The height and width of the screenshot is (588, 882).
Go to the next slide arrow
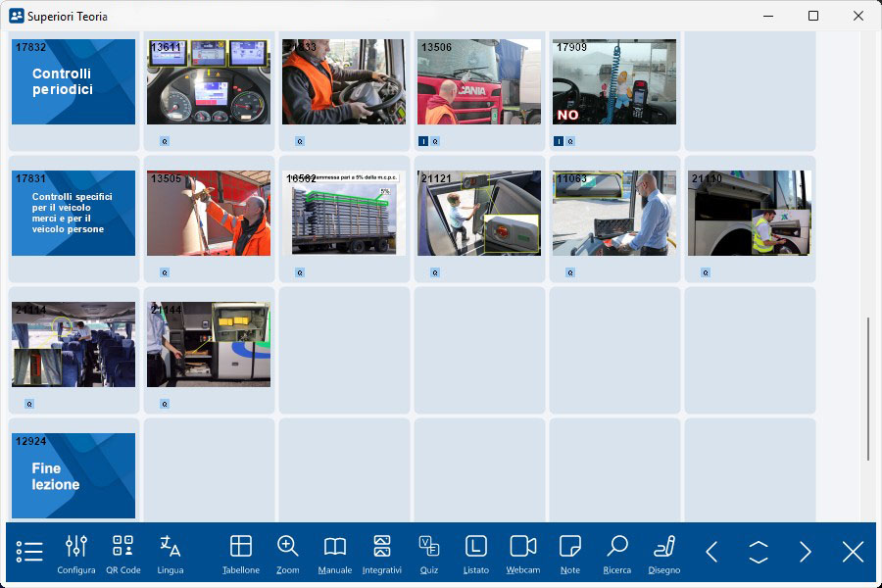(x=806, y=552)
